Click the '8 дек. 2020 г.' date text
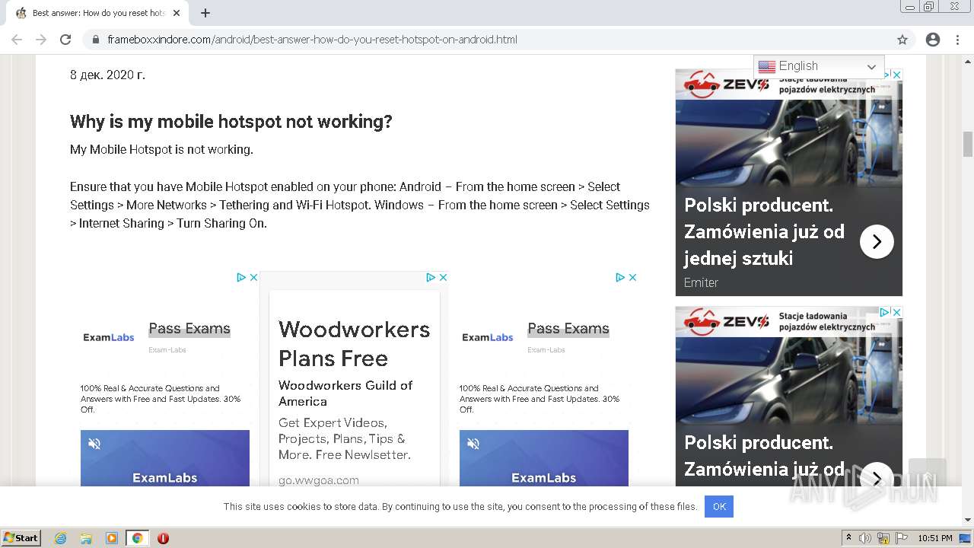Viewport: 974px width, 548px height. pyautogui.click(x=107, y=75)
